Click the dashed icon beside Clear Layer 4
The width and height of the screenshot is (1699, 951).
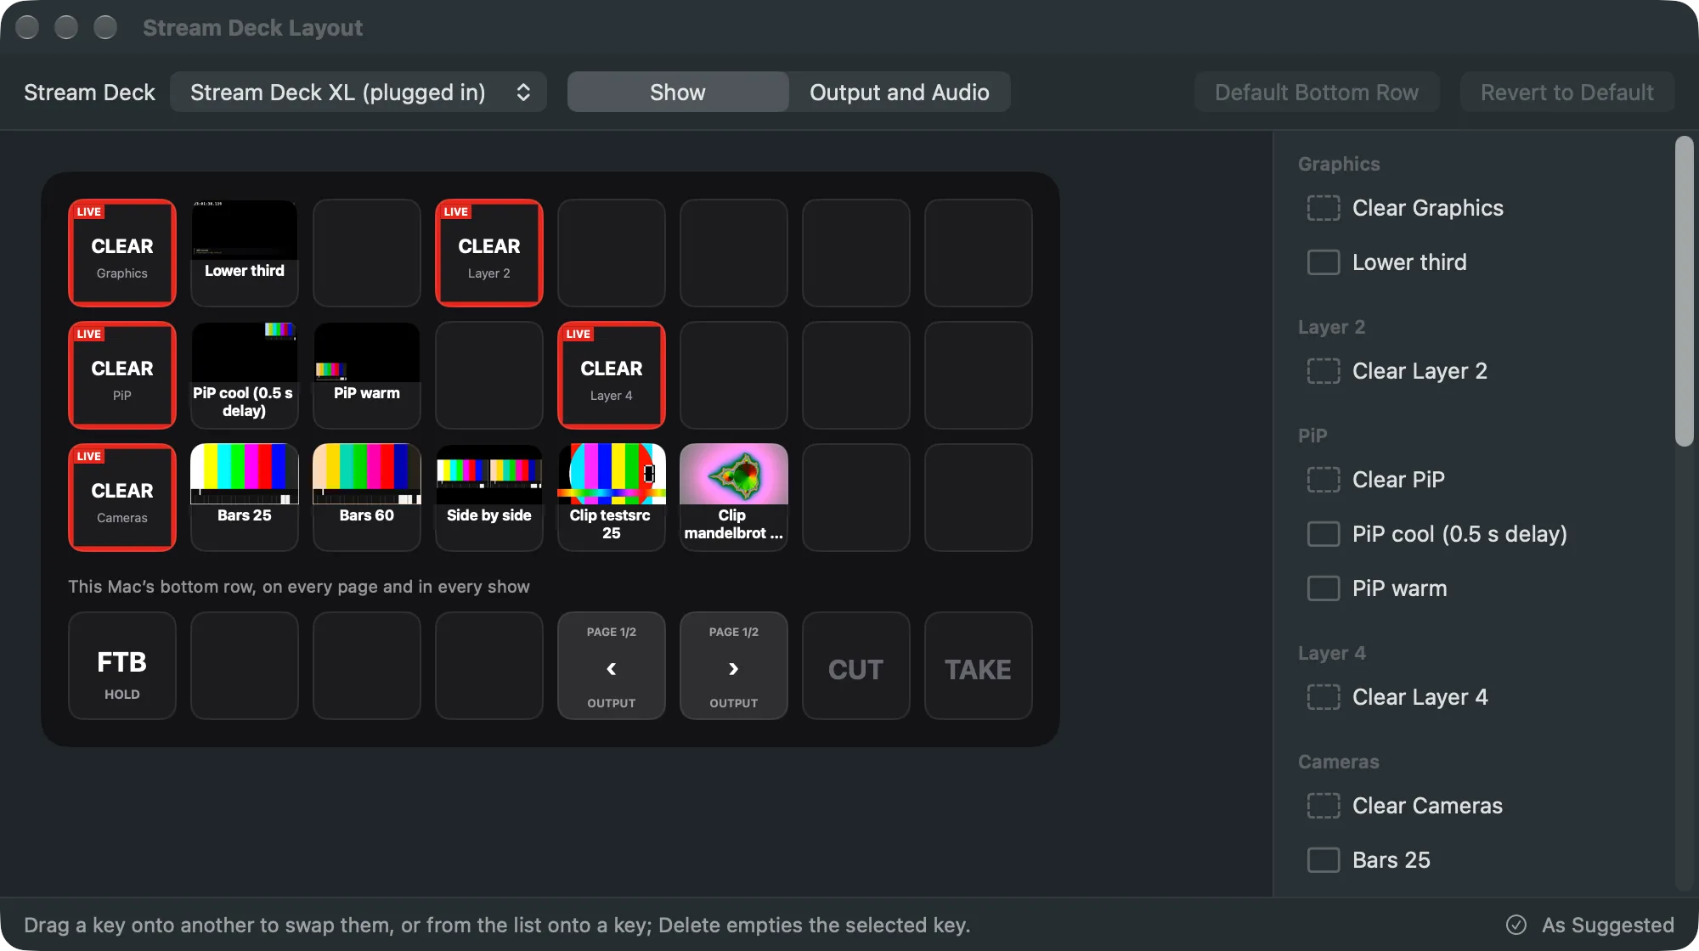coord(1324,697)
